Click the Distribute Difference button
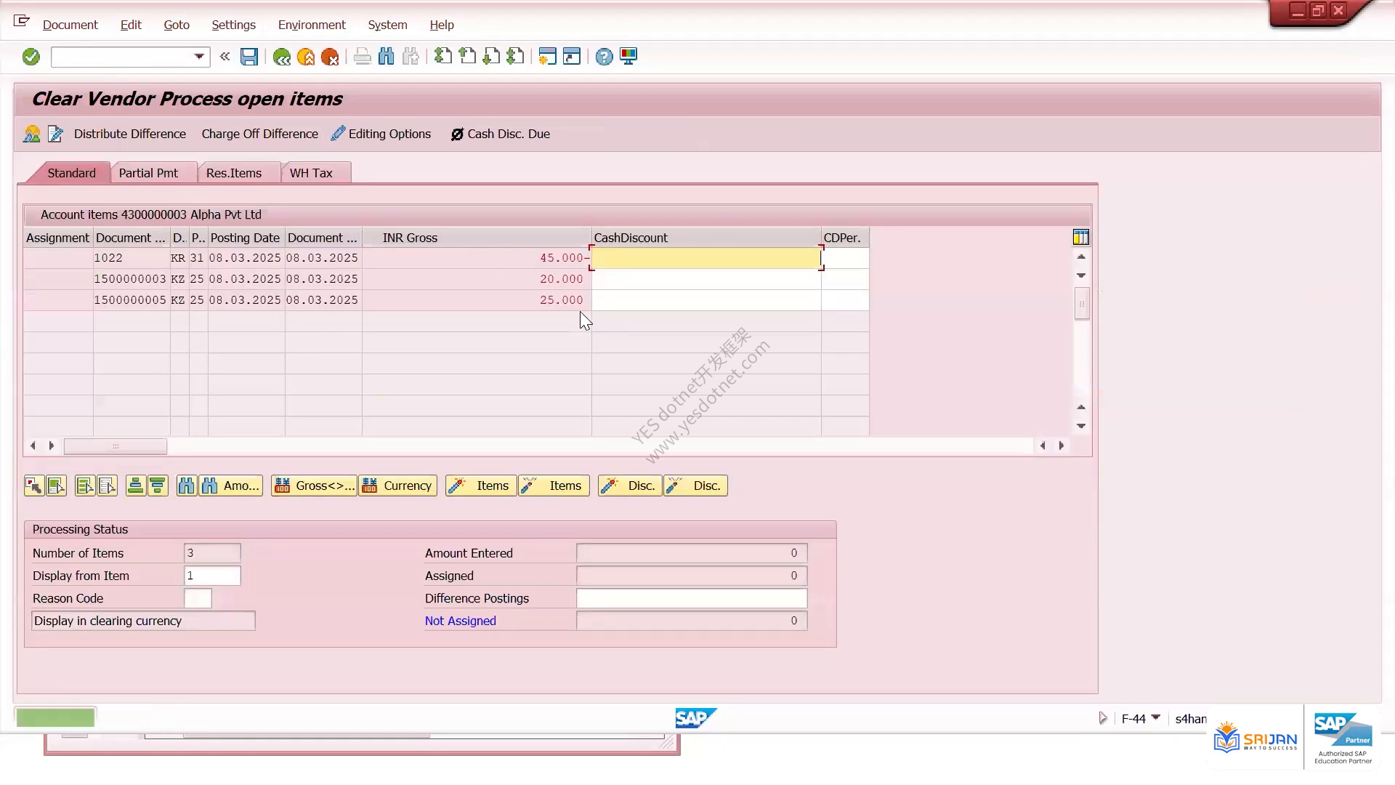Viewport: 1395px width, 785px height. 129,134
